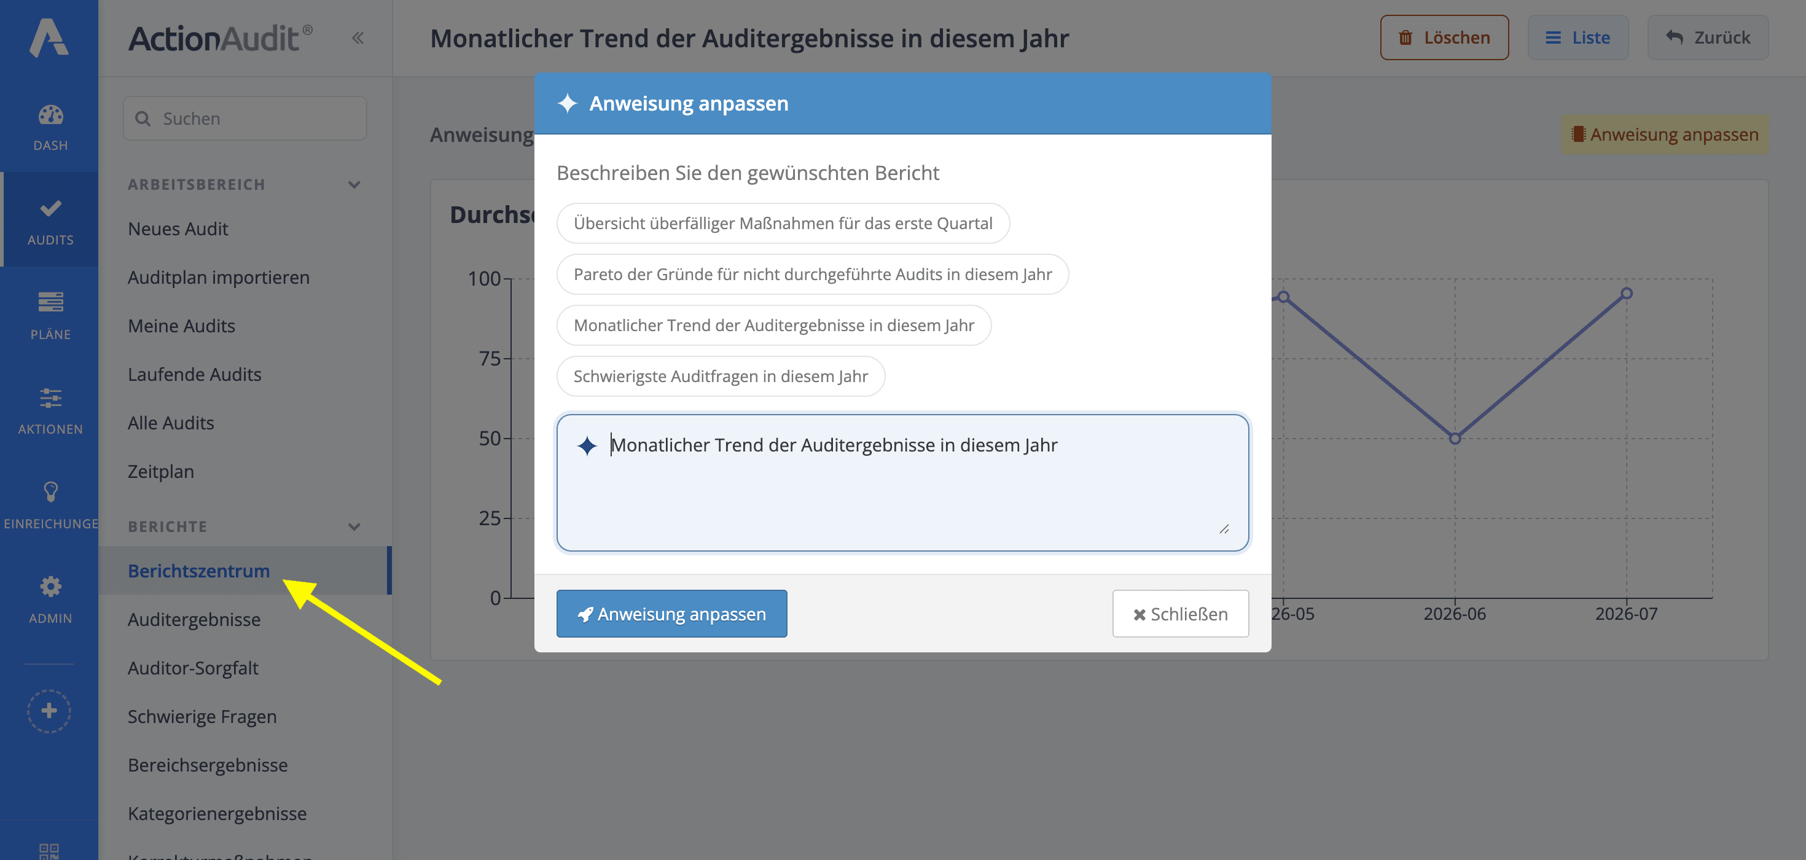Click the y-axis label 100

click(x=484, y=278)
